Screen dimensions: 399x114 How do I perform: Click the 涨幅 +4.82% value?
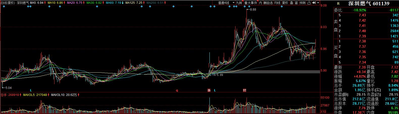pos(360,77)
